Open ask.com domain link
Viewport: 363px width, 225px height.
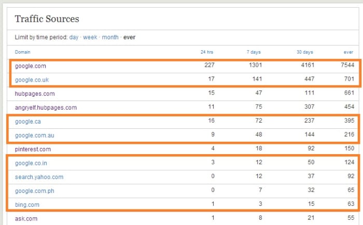click(x=26, y=218)
